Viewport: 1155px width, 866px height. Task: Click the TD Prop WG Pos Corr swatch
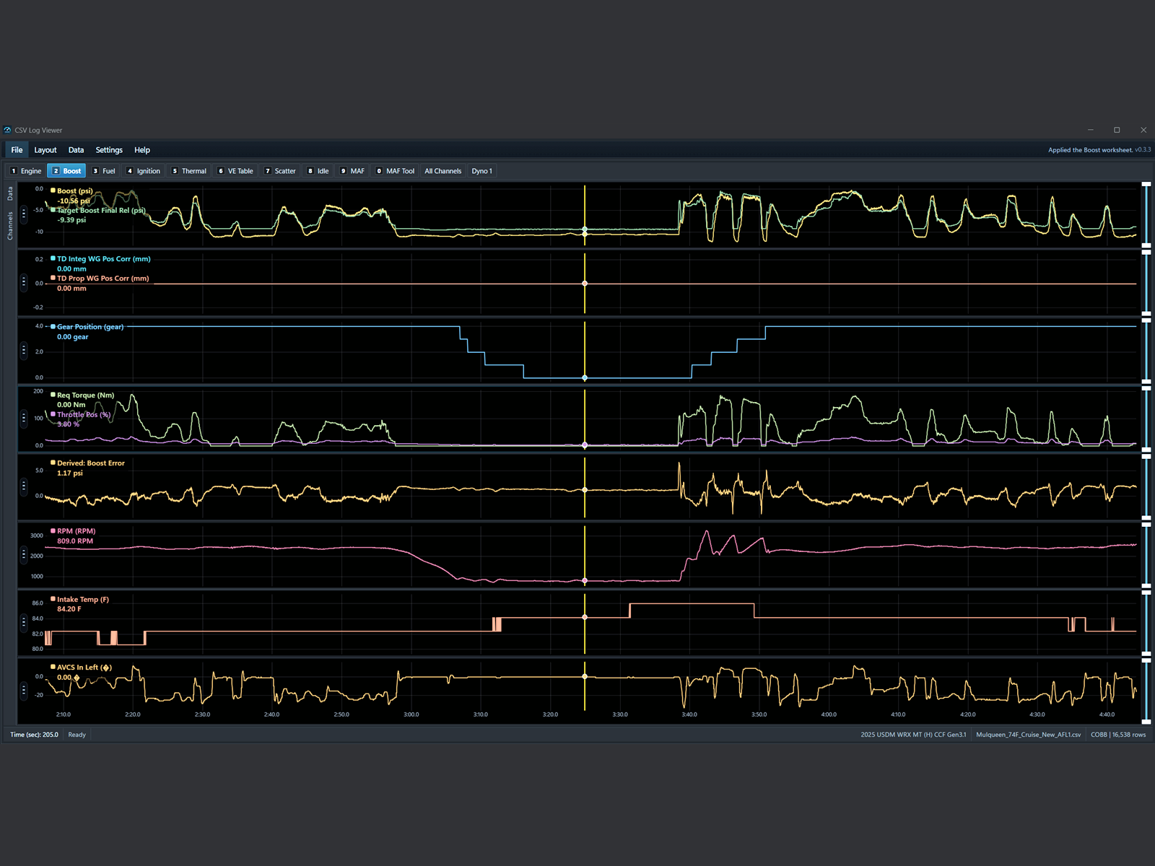point(53,278)
